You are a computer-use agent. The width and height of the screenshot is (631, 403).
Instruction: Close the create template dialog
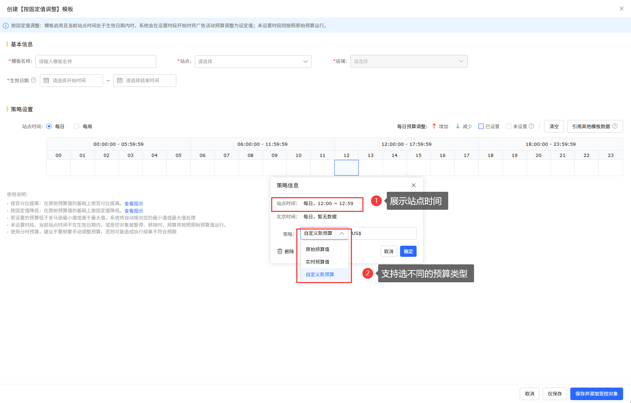pos(621,9)
